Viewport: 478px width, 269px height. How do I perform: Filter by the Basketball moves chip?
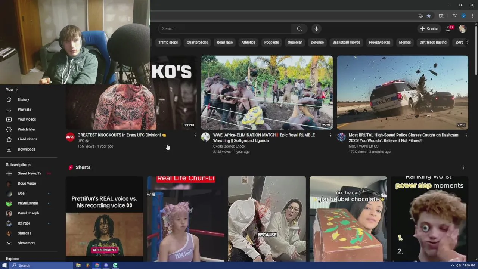346,43
